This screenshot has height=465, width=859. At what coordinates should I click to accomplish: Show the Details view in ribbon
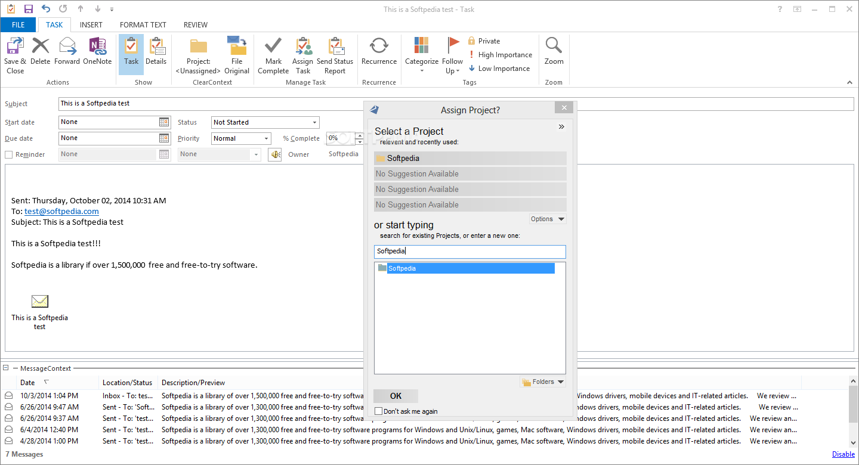coord(156,51)
